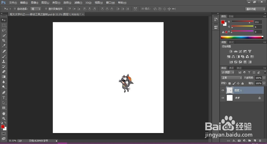Add a layer mask

239,141
